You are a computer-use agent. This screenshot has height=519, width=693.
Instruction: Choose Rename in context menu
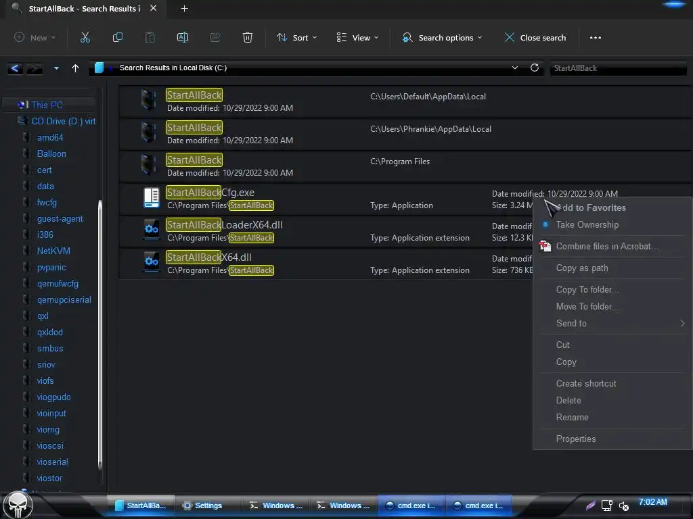pos(572,417)
